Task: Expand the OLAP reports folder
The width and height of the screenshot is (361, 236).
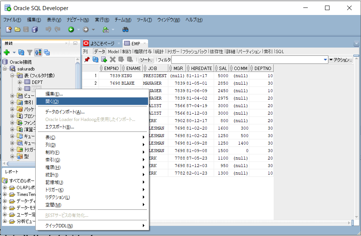Action: (x=4, y=187)
